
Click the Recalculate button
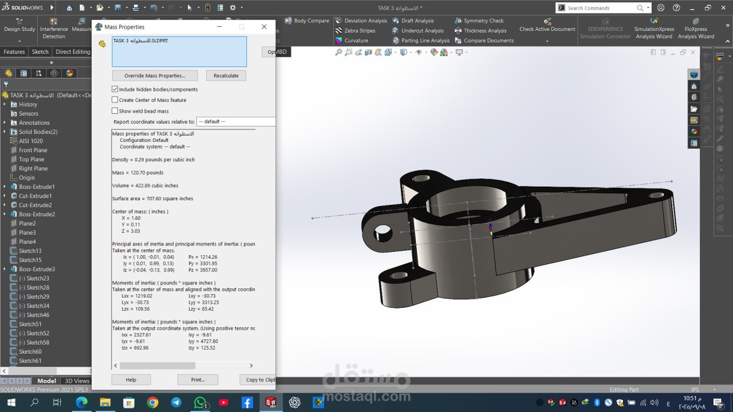coord(226,76)
